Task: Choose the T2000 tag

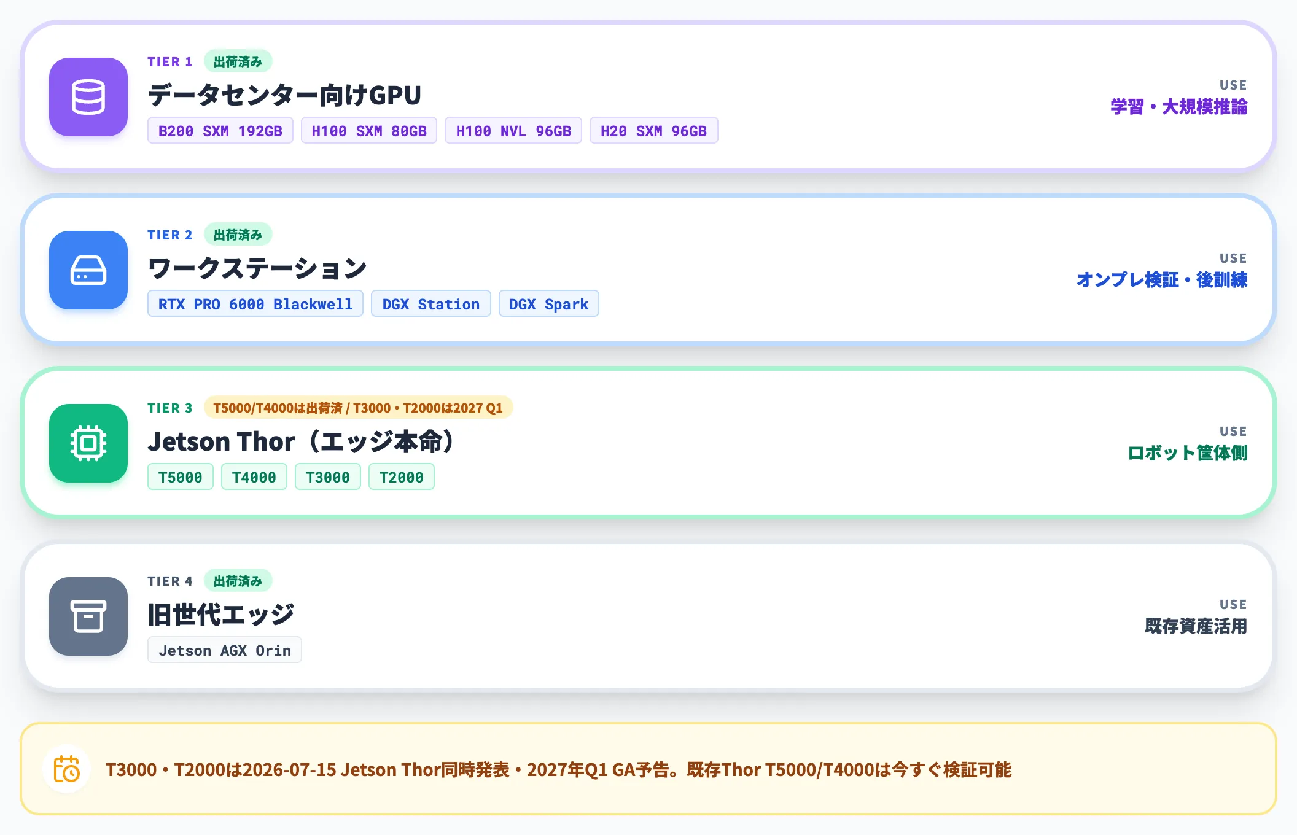Action: [x=402, y=477]
